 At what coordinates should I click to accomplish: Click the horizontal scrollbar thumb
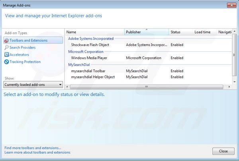click(147, 87)
